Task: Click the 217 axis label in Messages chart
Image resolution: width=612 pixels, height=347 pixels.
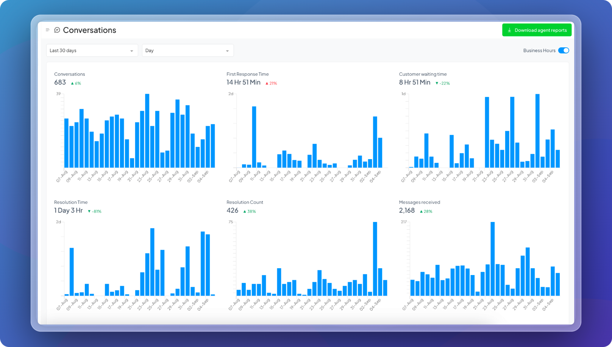Action: (x=404, y=222)
